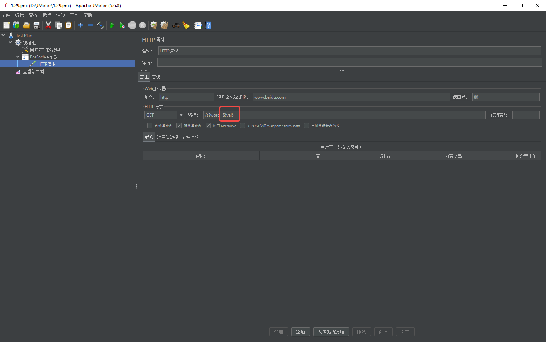Collapse all nodes with the minus icon

click(x=90, y=25)
